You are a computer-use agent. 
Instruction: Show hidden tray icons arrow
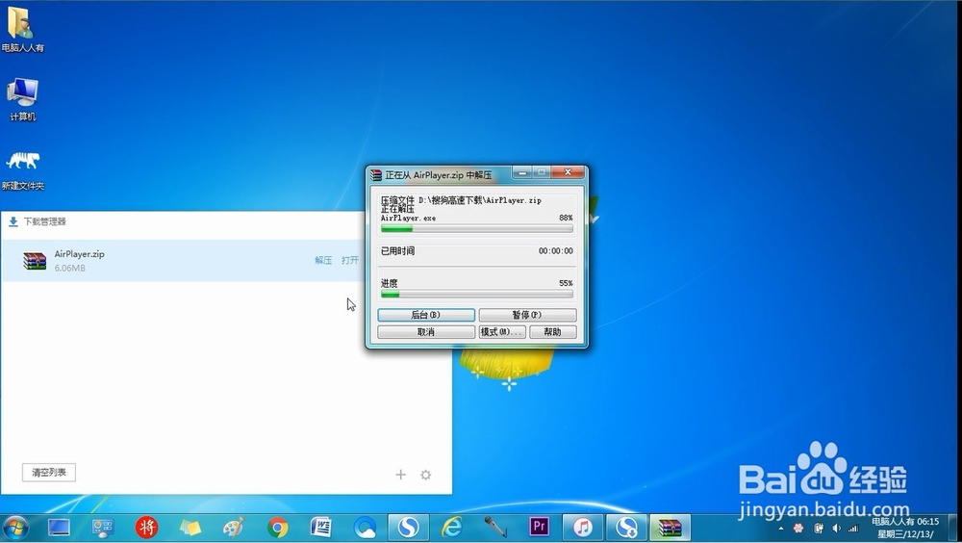pyautogui.click(x=780, y=529)
